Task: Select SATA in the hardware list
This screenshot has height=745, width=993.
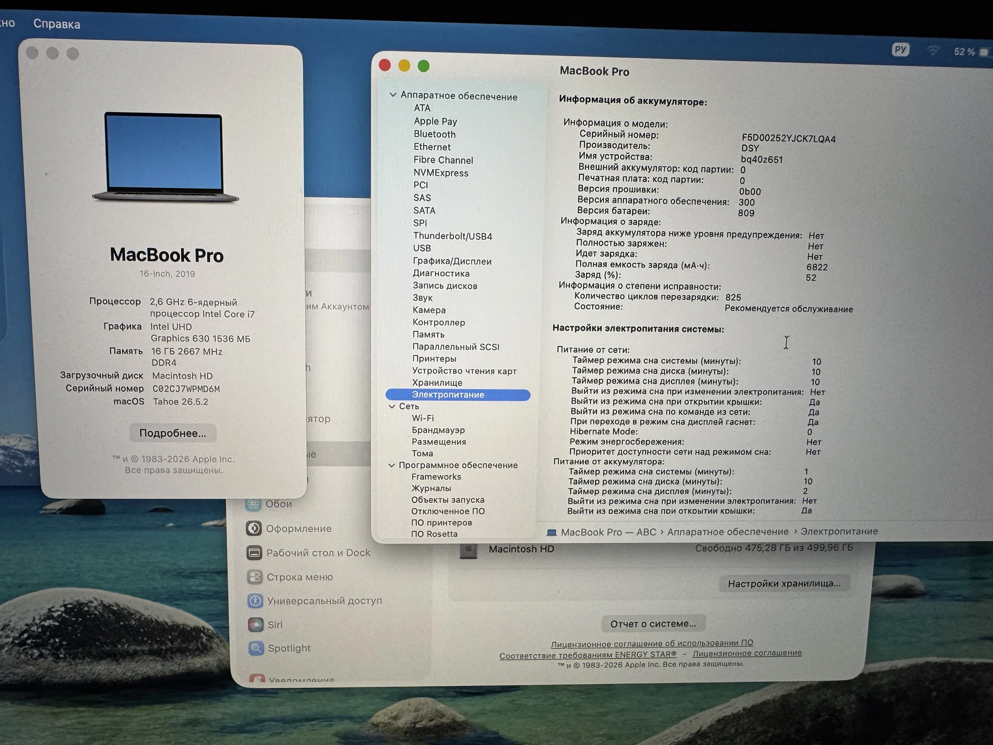Action: pyautogui.click(x=424, y=211)
